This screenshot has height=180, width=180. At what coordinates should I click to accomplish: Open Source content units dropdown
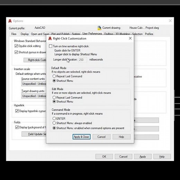[x=34, y=84]
